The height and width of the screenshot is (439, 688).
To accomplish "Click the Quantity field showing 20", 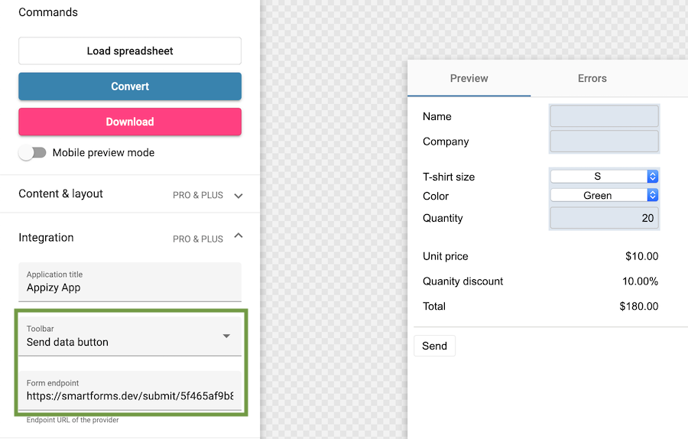I will 604,218.
